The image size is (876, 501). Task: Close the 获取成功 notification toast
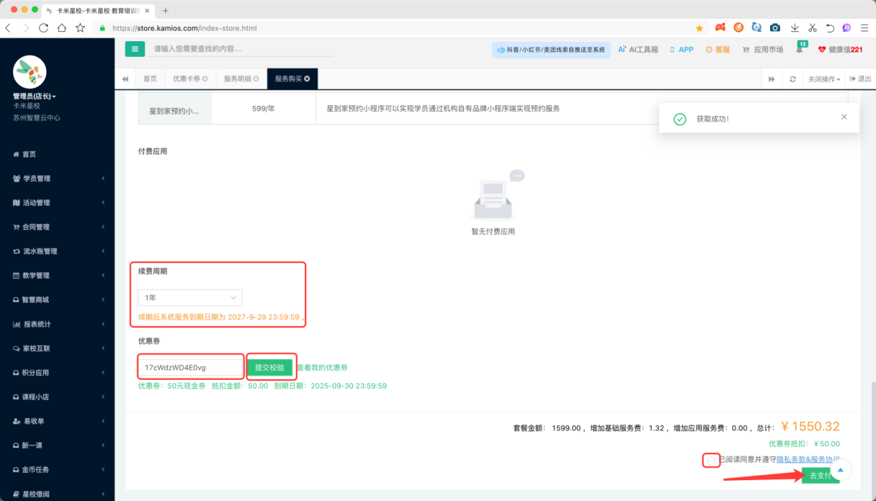[x=844, y=117]
